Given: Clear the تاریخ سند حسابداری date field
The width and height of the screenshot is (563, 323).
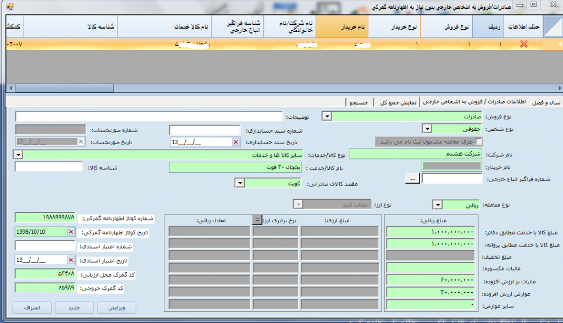Looking at the screenshot, I should [235, 142].
